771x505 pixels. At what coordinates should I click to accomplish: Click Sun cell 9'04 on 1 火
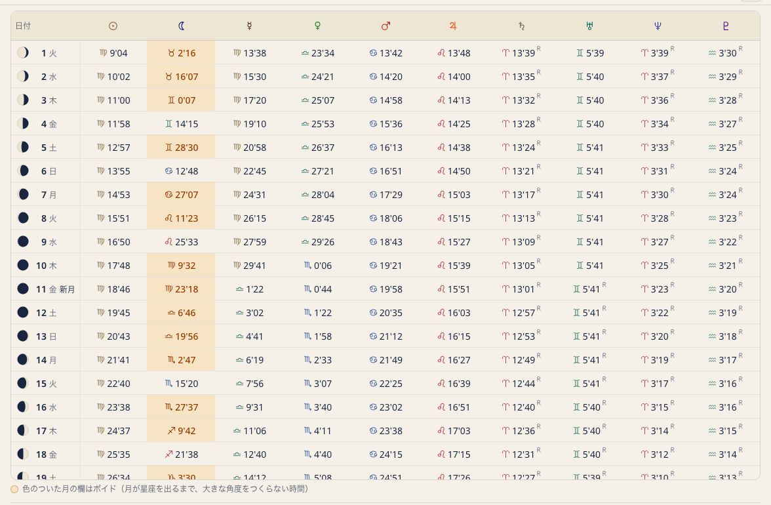113,53
